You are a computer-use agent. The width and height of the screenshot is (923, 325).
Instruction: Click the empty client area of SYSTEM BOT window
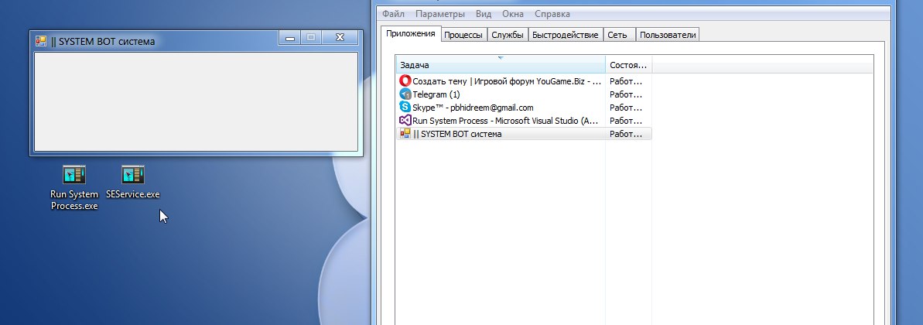pos(196,102)
